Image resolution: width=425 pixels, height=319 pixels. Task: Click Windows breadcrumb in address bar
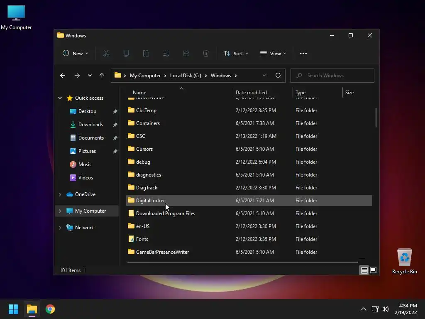(221, 76)
